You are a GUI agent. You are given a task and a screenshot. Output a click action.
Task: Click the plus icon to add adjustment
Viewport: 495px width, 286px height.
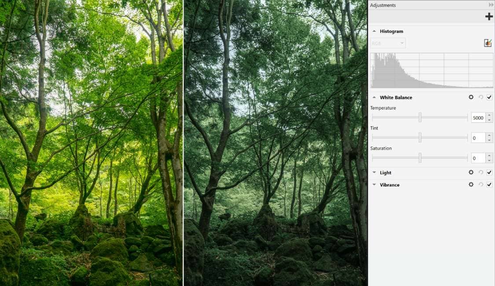[x=488, y=17]
